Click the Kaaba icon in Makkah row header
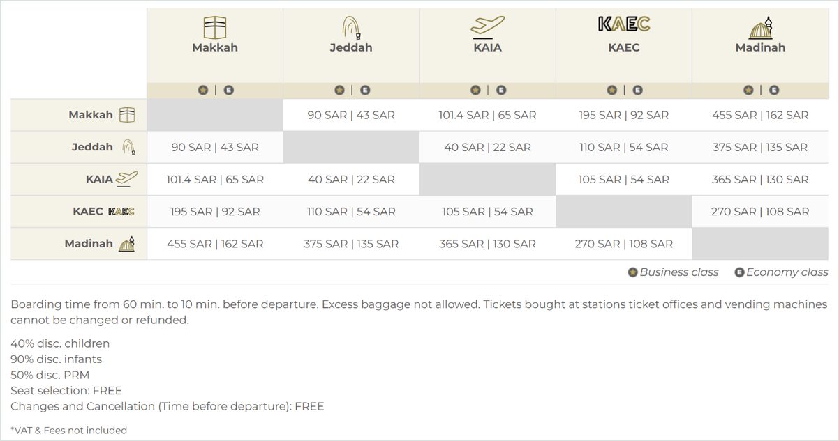839x441 pixels. click(x=127, y=115)
